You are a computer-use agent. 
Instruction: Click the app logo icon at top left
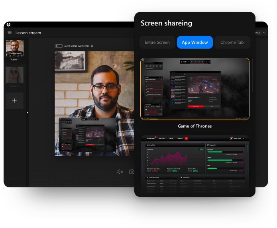(9, 25)
